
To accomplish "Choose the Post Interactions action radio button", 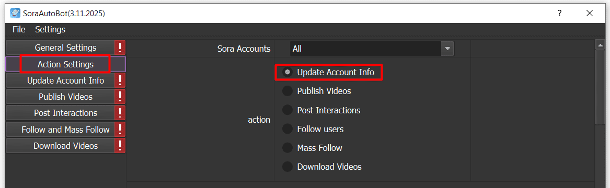I will (x=287, y=110).
